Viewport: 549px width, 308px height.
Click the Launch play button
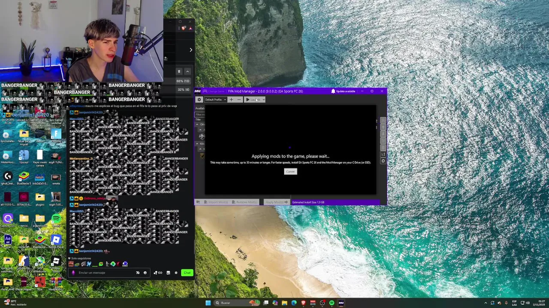click(x=253, y=100)
